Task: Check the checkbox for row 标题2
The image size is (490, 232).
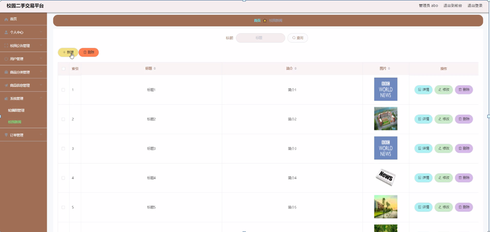Action: pyautogui.click(x=63, y=119)
